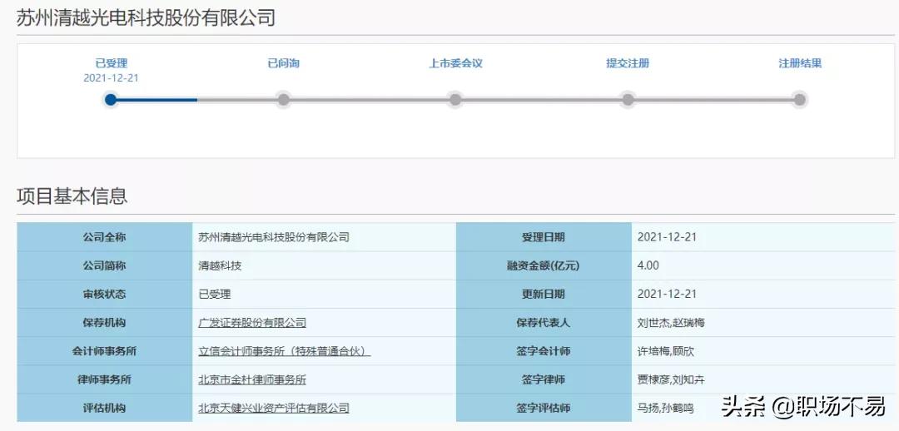Click the 已问询 stage label
899x431 pixels.
point(283,63)
